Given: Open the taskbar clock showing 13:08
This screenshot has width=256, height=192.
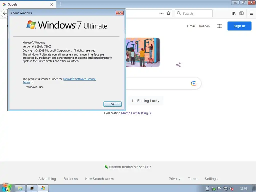Looking at the screenshot, I should [x=243, y=188].
